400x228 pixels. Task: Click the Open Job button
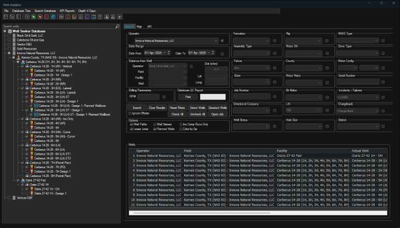coord(217,114)
